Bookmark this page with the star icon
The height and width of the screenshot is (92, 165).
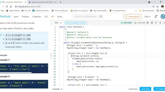point(158,7)
